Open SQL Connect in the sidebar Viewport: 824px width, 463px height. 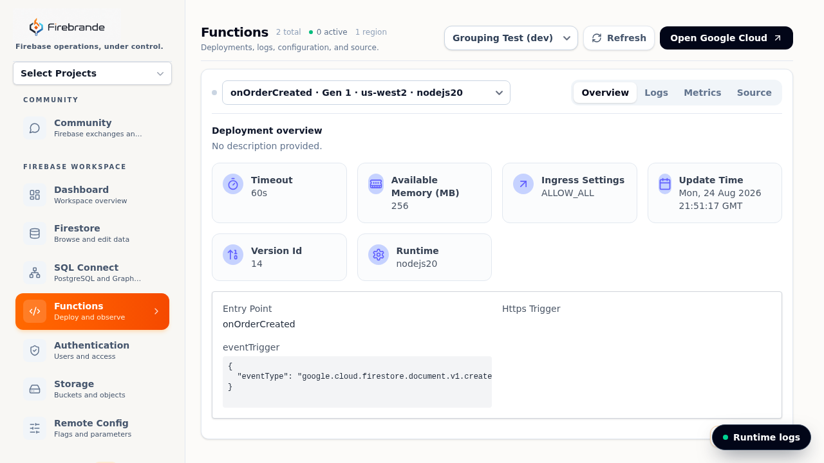[92, 273]
